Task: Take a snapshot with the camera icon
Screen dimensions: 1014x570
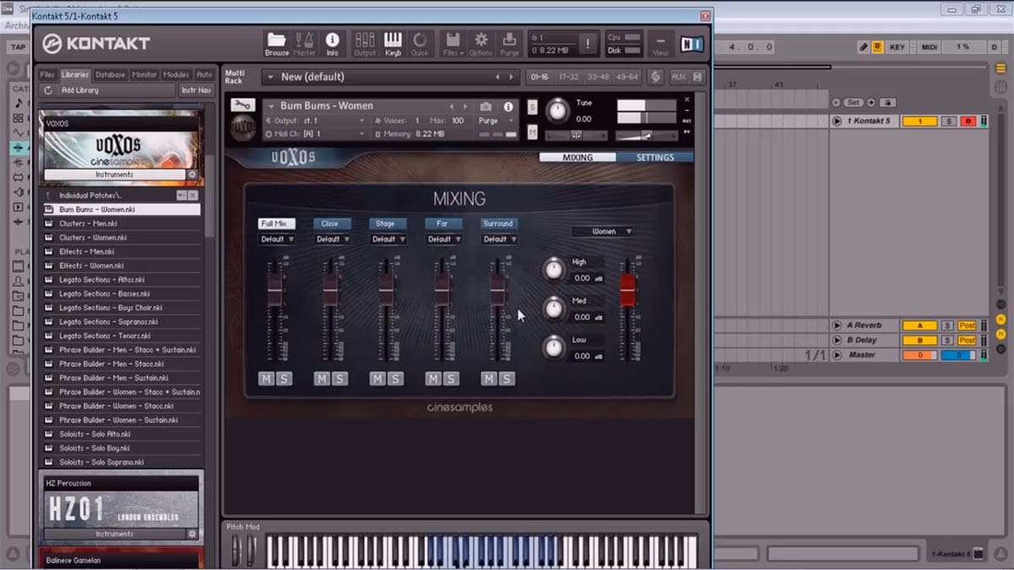Action: tap(486, 106)
